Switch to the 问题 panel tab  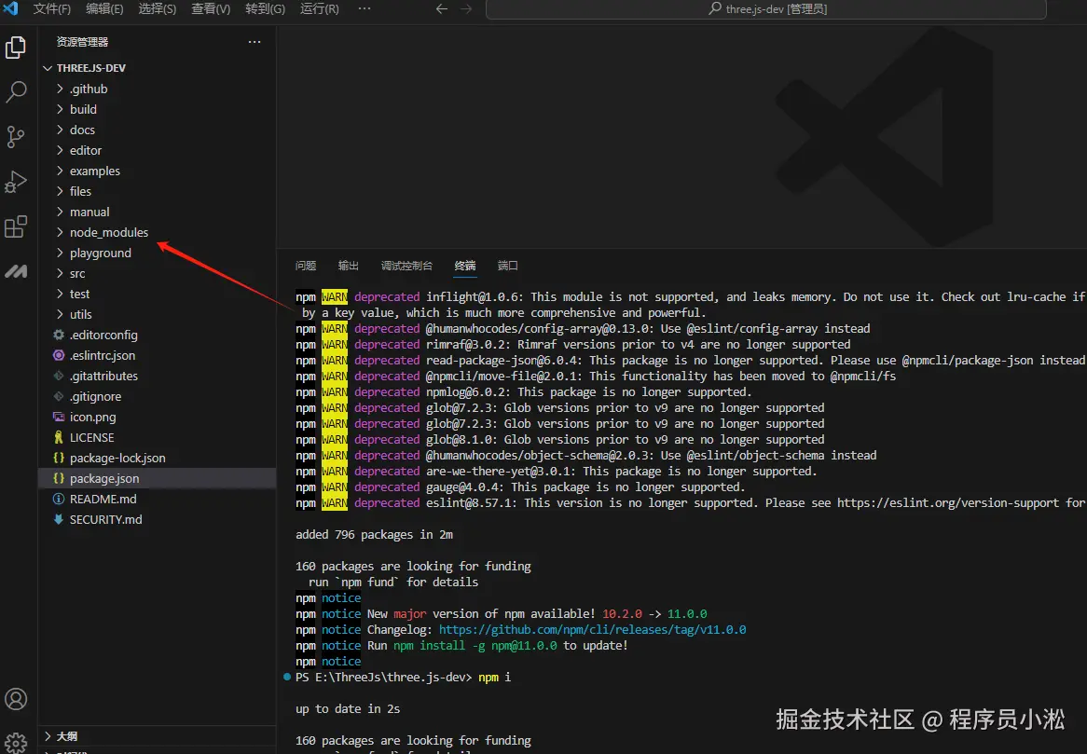pyautogui.click(x=306, y=266)
